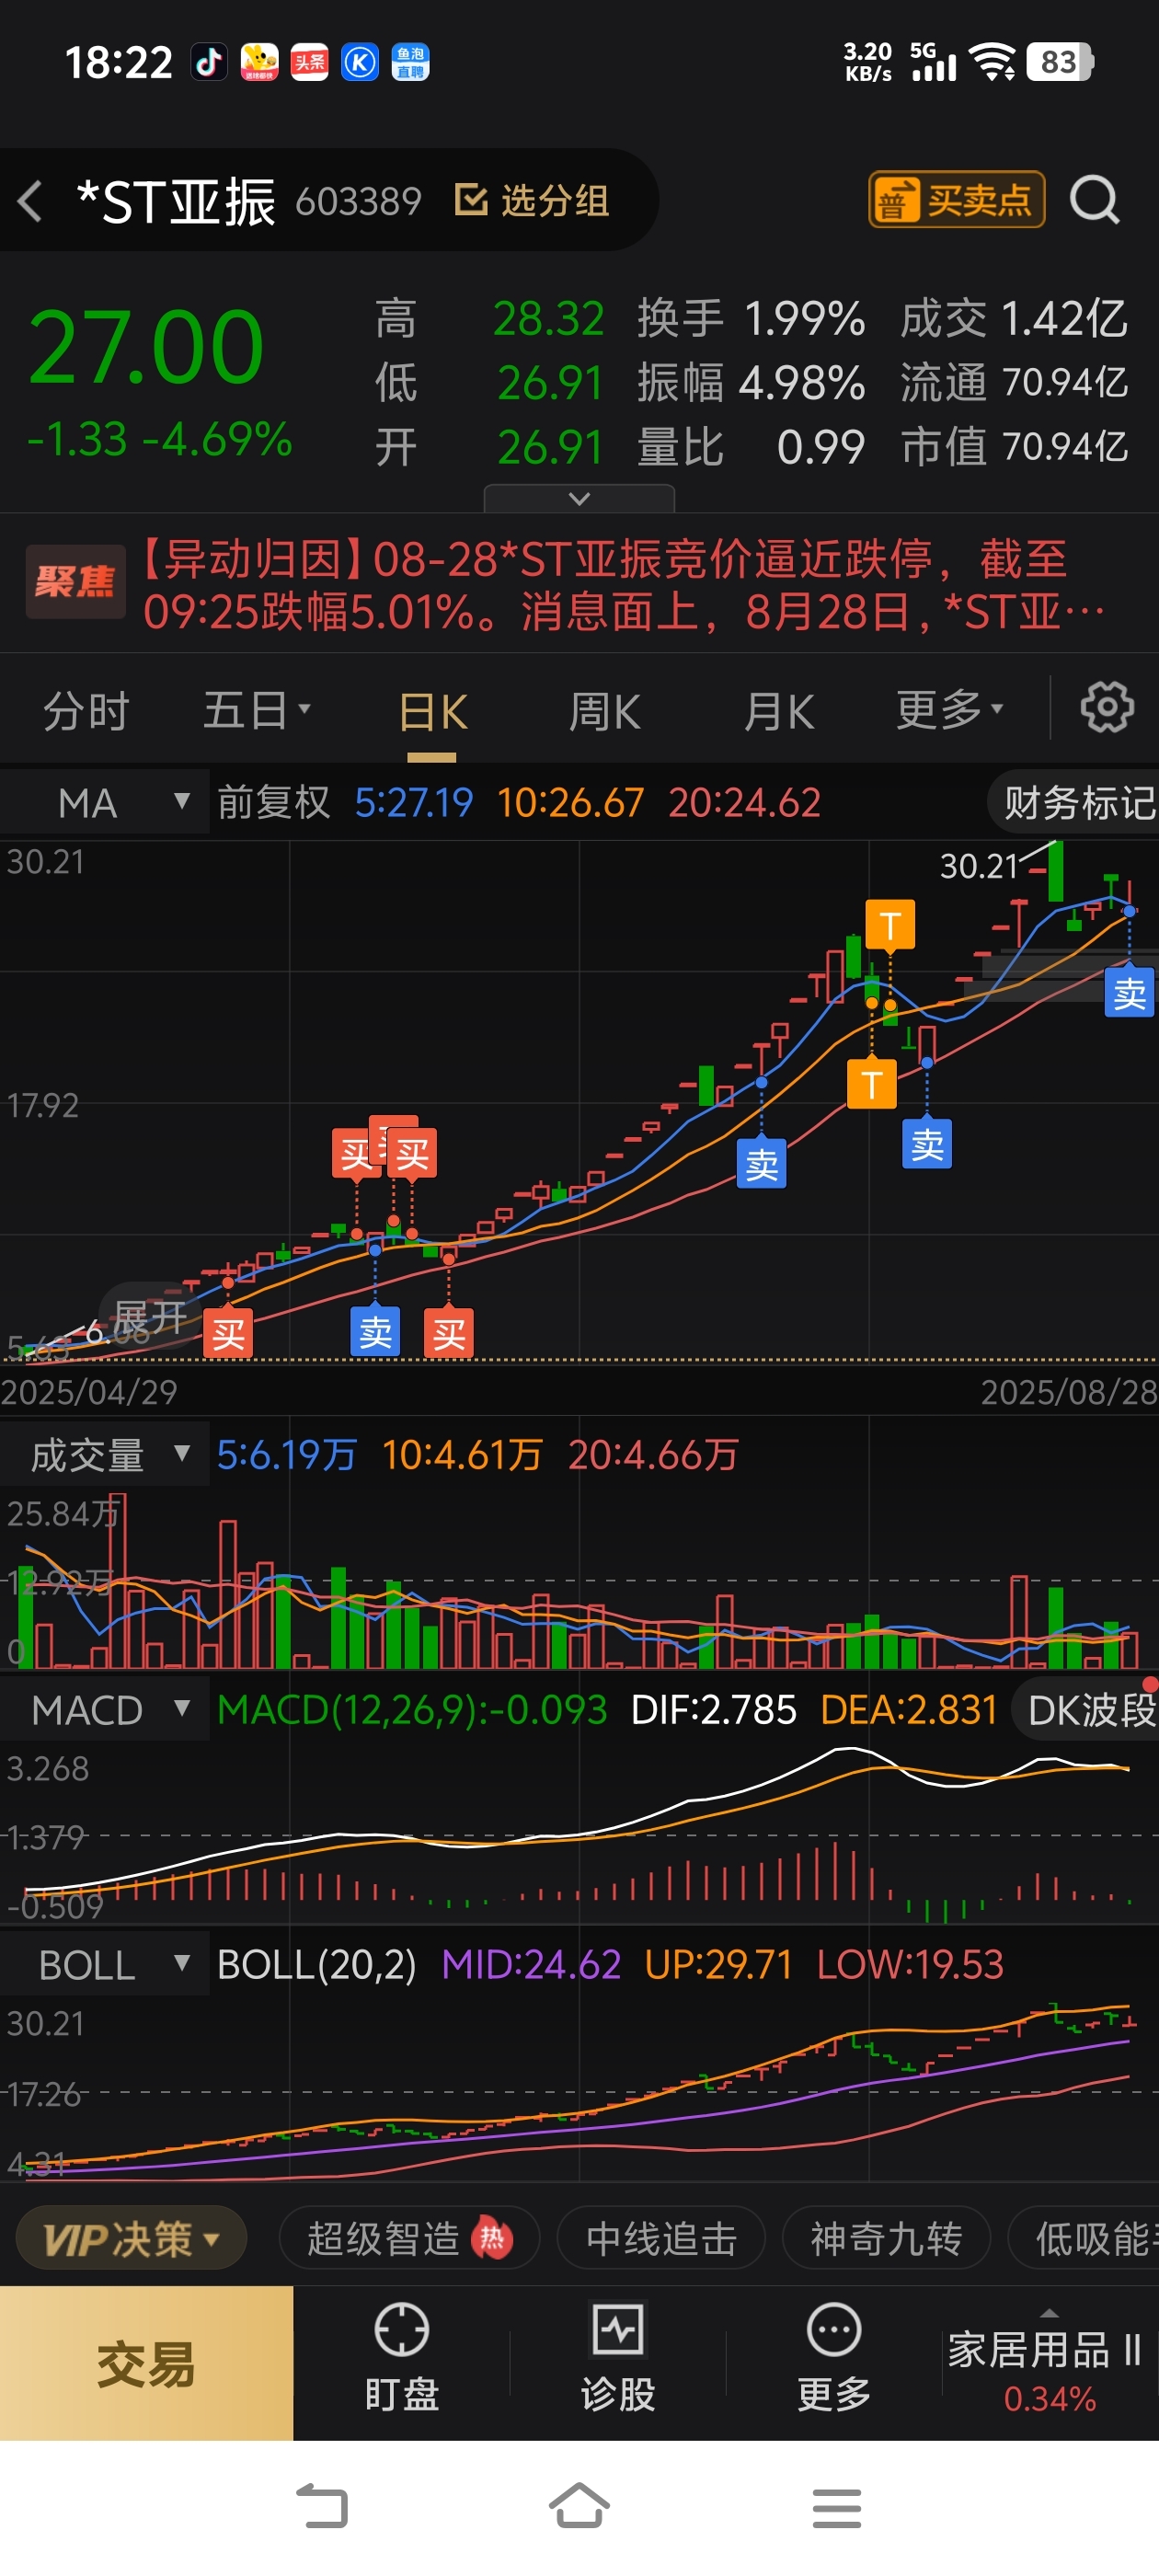Select the 神奇九转 strategy chip
Screen dimensions: 1159x2576
[886, 2239]
